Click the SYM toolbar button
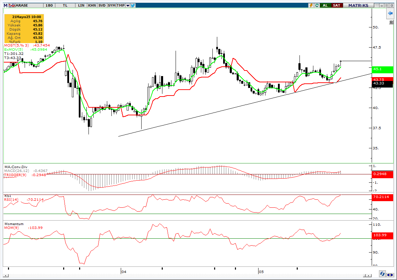The height and width of the screenshot is (280, 397). tap(111, 5)
